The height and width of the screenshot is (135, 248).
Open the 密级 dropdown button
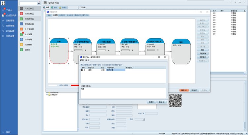point(144,119)
